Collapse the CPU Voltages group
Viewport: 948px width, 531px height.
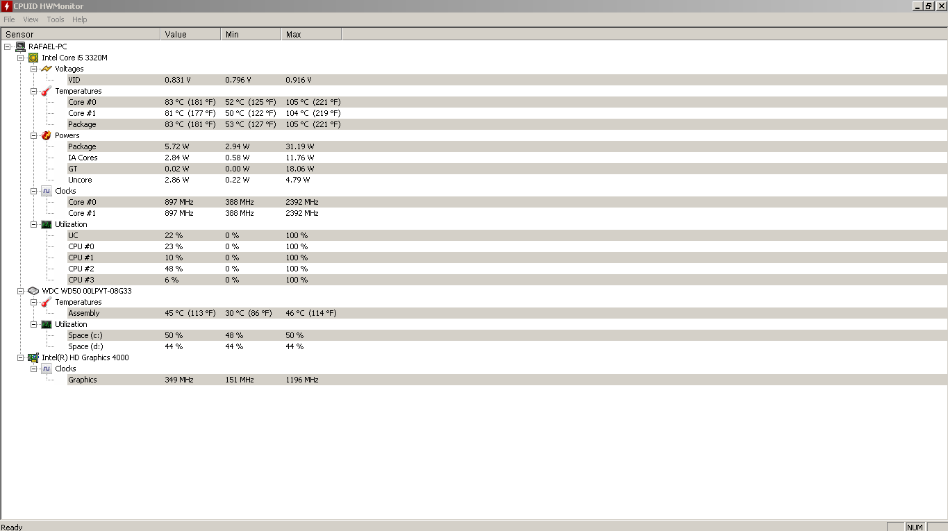(33, 69)
